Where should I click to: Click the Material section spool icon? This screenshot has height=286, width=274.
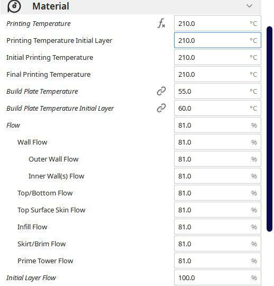14,6
